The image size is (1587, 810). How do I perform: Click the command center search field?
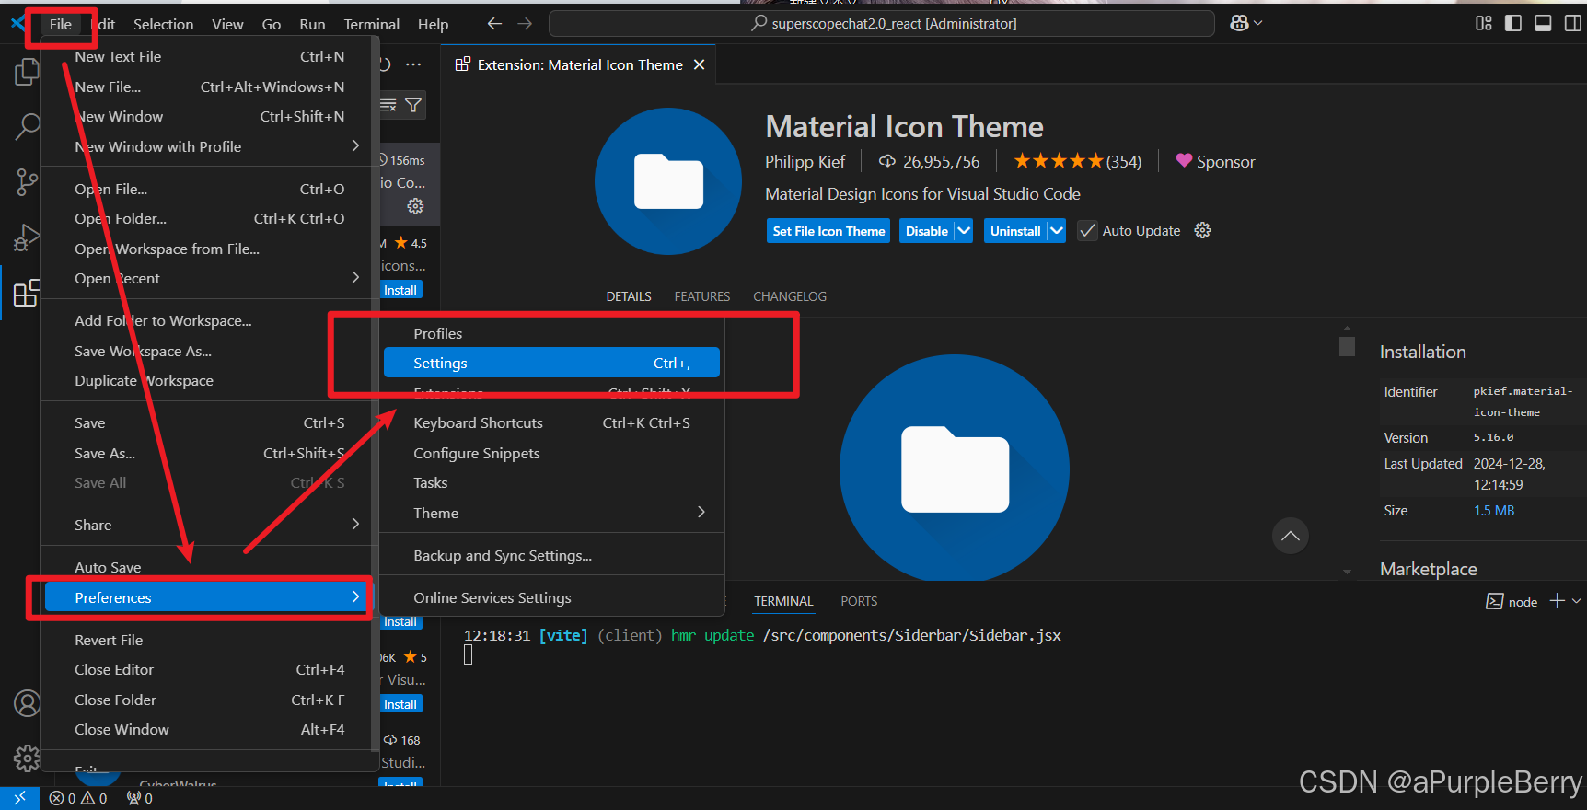(x=882, y=23)
